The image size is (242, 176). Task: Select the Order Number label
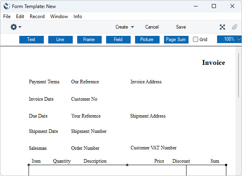click(85, 148)
